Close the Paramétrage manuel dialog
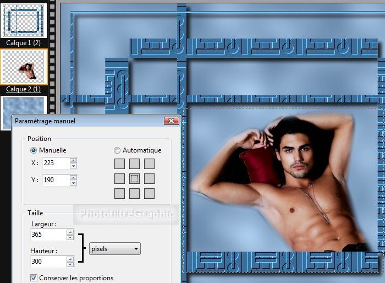 tap(172, 121)
